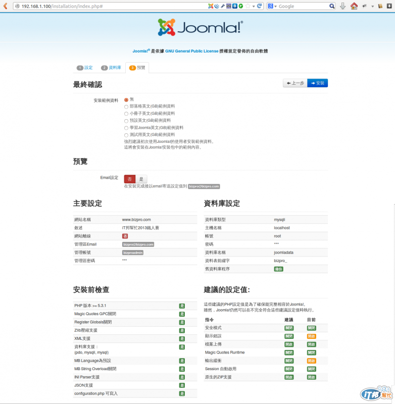Click the Joomla indicator icon in address bar
This screenshot has height=404, width=395.
[x=211, y=6]
